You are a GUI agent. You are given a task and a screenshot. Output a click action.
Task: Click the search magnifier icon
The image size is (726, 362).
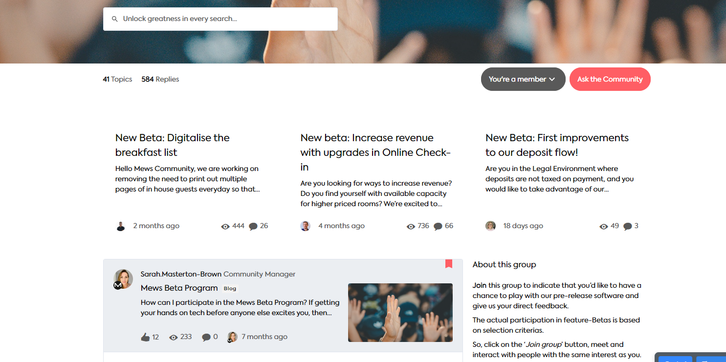(115, 19)
